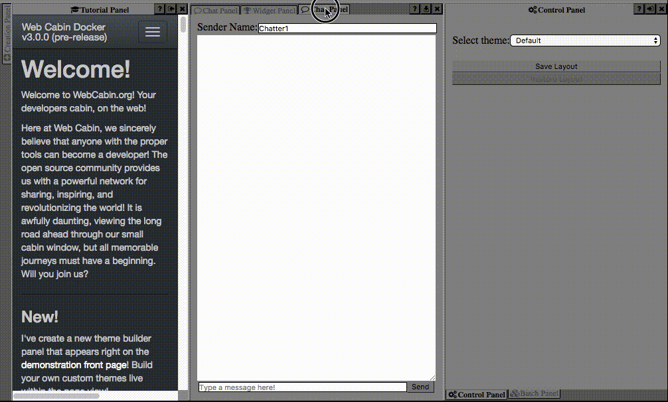Click the Web Cabin Docker v3.0.0 title
The height and width of the screenshot is (402, 668).
tap(64, 32)
